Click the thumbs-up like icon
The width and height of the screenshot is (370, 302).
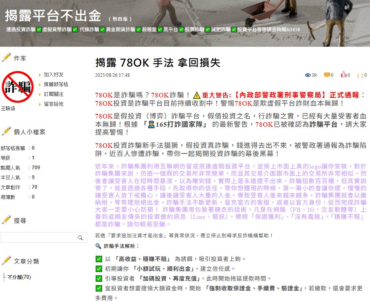pyautogui.click(x=344, y=75)
